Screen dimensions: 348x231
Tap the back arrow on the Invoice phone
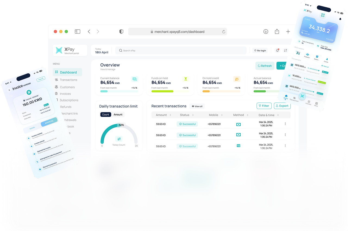[x=10, y=90]
